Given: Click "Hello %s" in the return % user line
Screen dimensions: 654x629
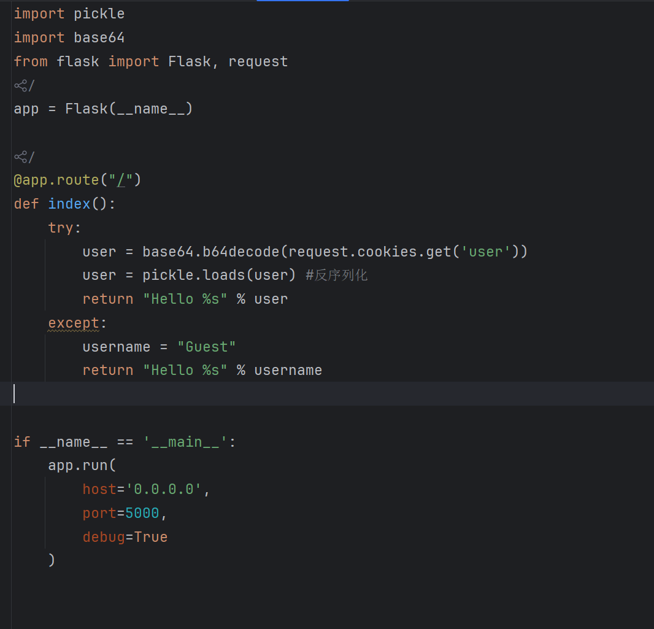Looking at the screenshot, I should (x=185, y=299).
